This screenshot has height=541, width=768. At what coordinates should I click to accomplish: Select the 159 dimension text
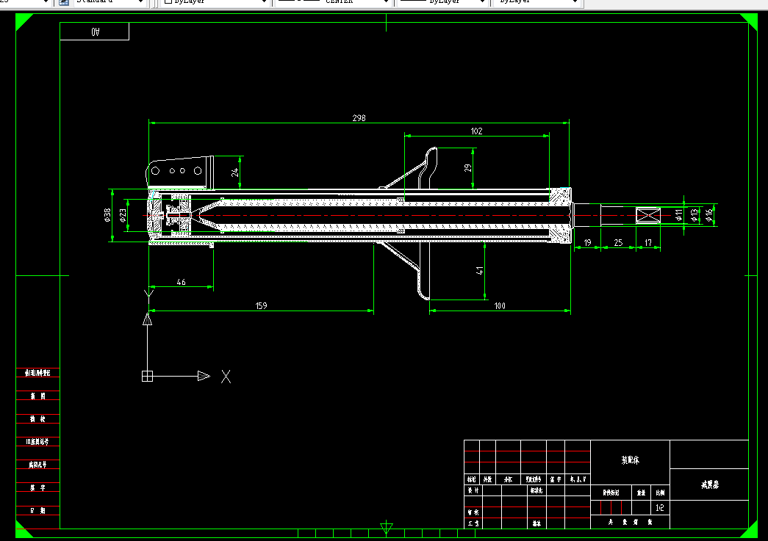click(261, 305)
